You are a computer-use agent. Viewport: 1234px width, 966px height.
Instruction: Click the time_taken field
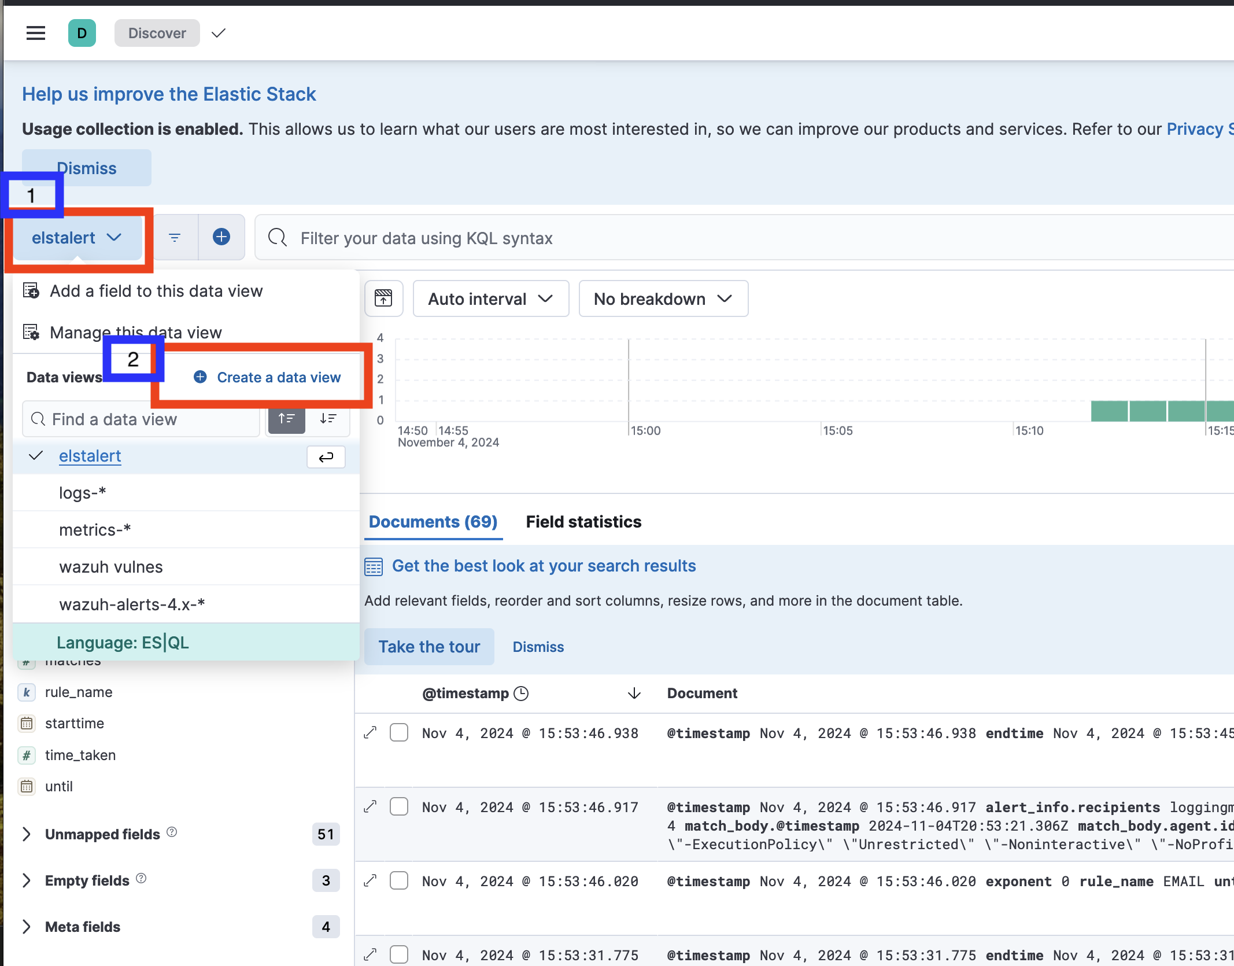click(x=80, y=755)
